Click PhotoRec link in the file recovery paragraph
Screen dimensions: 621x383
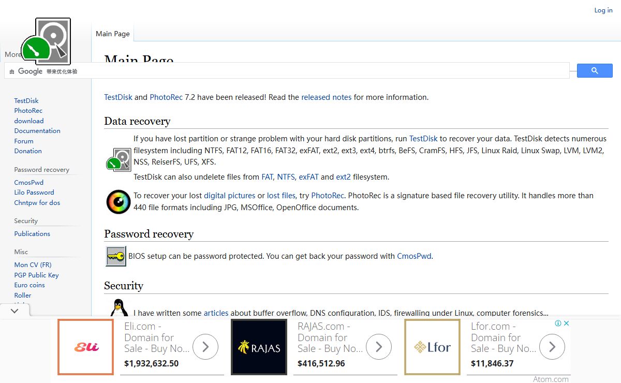(x=328, y=196)
